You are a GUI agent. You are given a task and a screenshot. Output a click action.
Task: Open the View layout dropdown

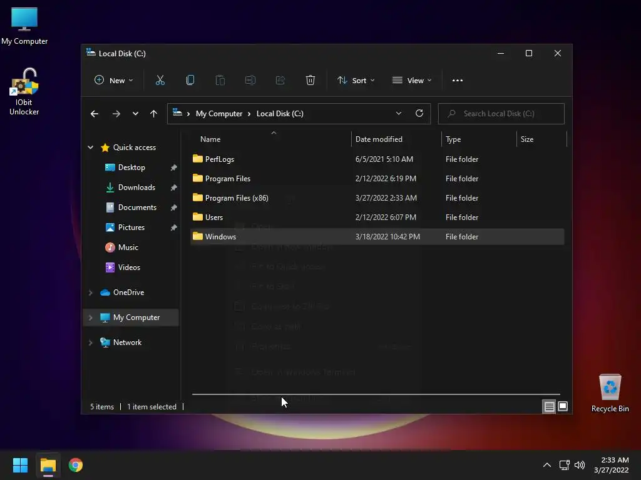pyautogui.click(x=412, y=81)
